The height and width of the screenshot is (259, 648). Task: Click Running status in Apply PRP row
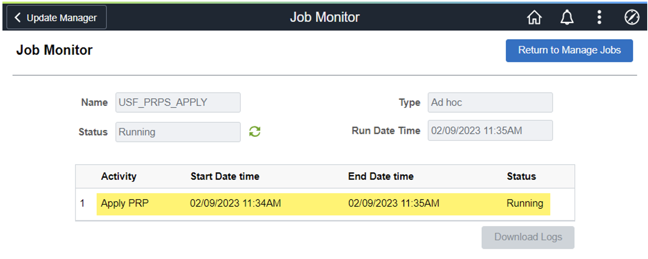point(525,203)
